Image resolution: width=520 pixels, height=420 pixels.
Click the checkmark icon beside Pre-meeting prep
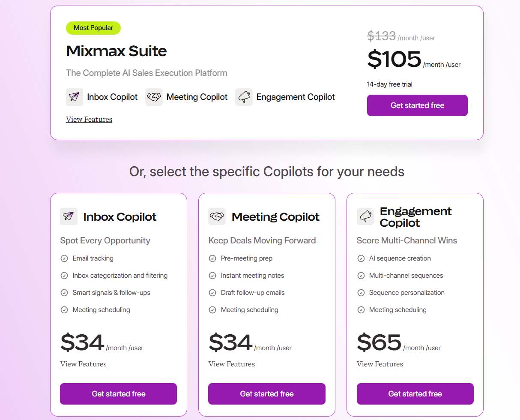click(212, 258)
